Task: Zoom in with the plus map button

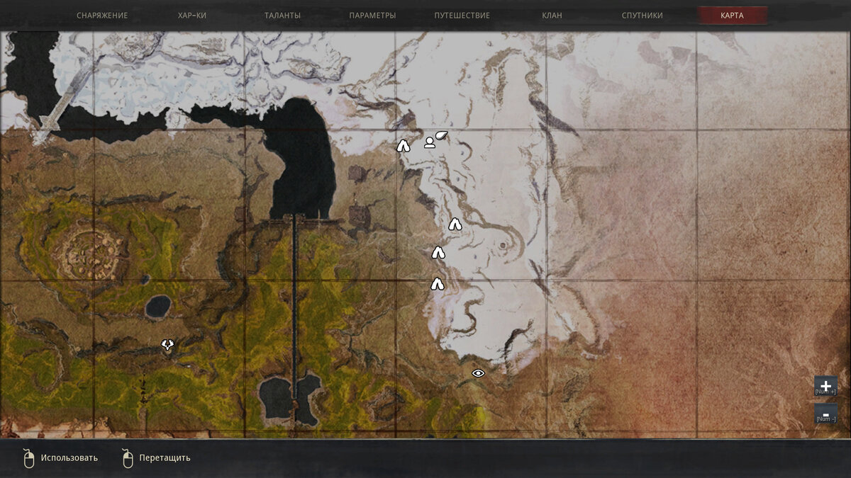Action: [x=825, y=386]
